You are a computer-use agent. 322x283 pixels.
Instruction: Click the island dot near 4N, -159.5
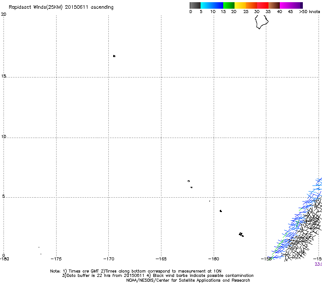pyautogui.click(x=221, y=211)
